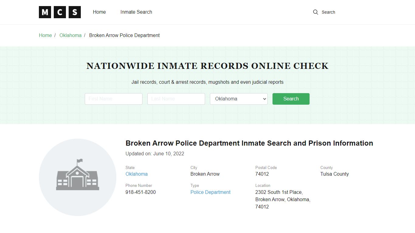Click the Jail records, court & arrest records subtitle

207,82
